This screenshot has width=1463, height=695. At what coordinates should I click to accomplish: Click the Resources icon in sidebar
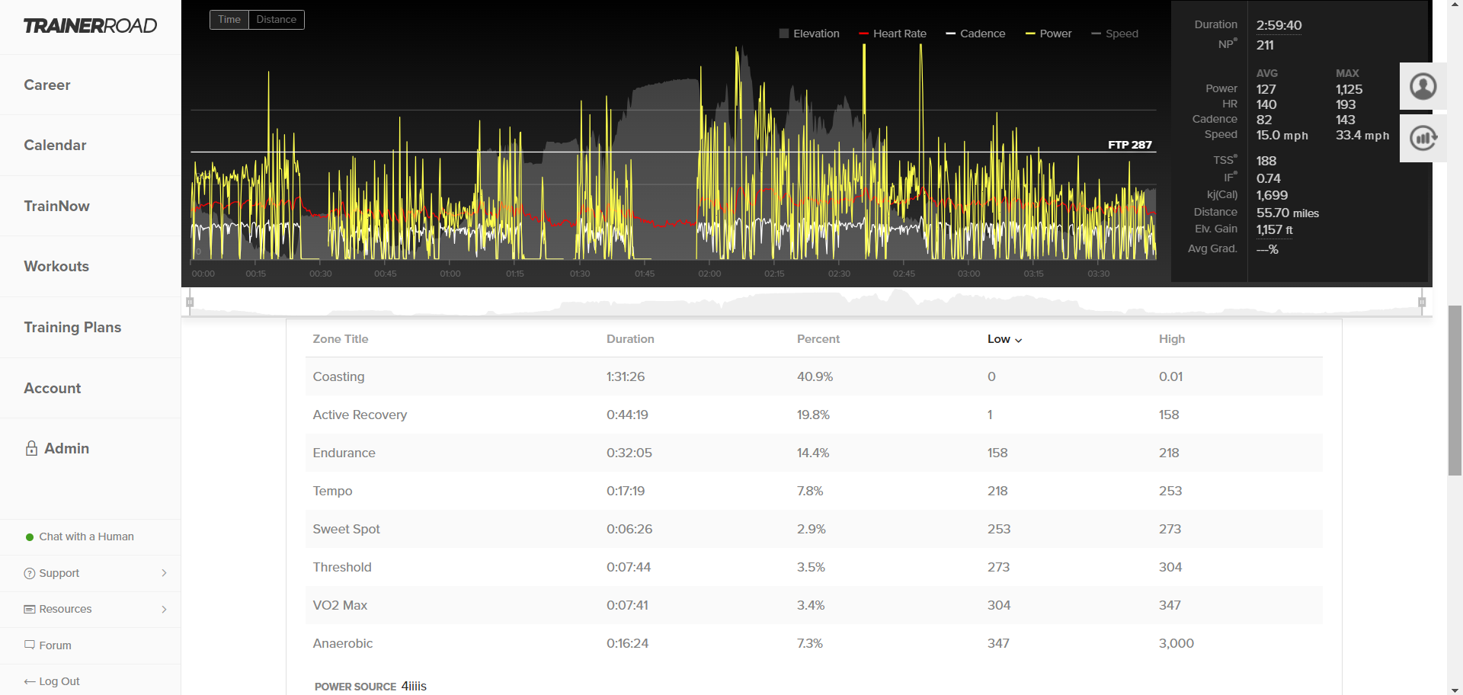pos(30,609)
